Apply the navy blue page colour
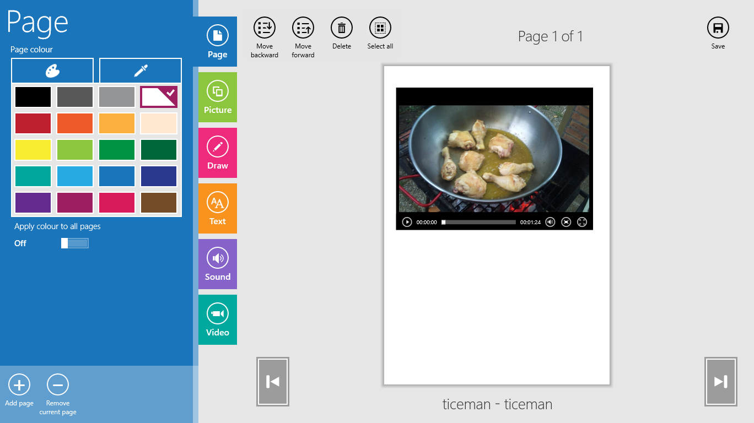This screenshot has width=754, height=423. (x=159, y=176)
